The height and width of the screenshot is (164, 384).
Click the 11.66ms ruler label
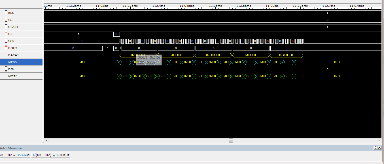272,6
